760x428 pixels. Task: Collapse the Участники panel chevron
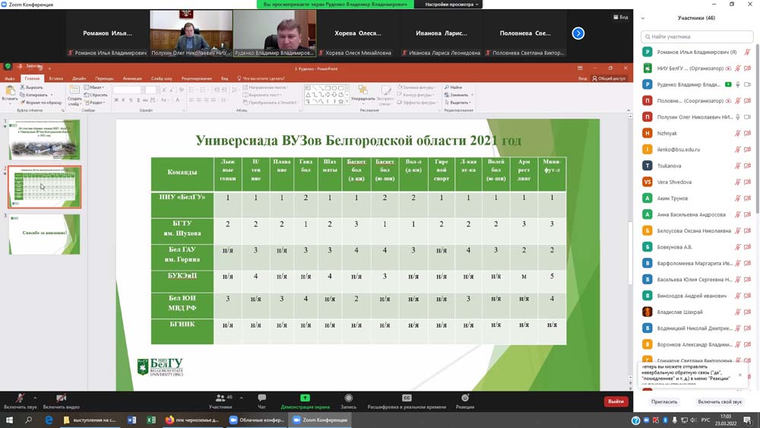pos(643,18)
